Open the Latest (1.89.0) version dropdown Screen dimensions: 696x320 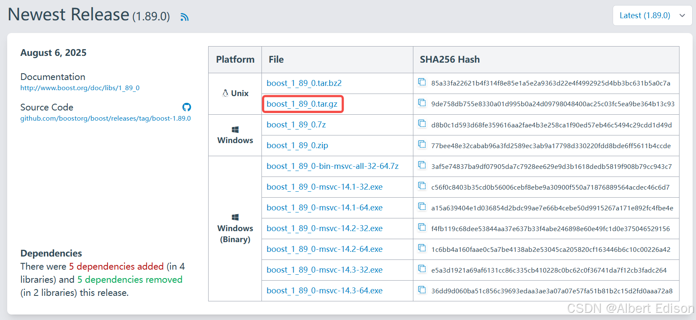[652, 16]
